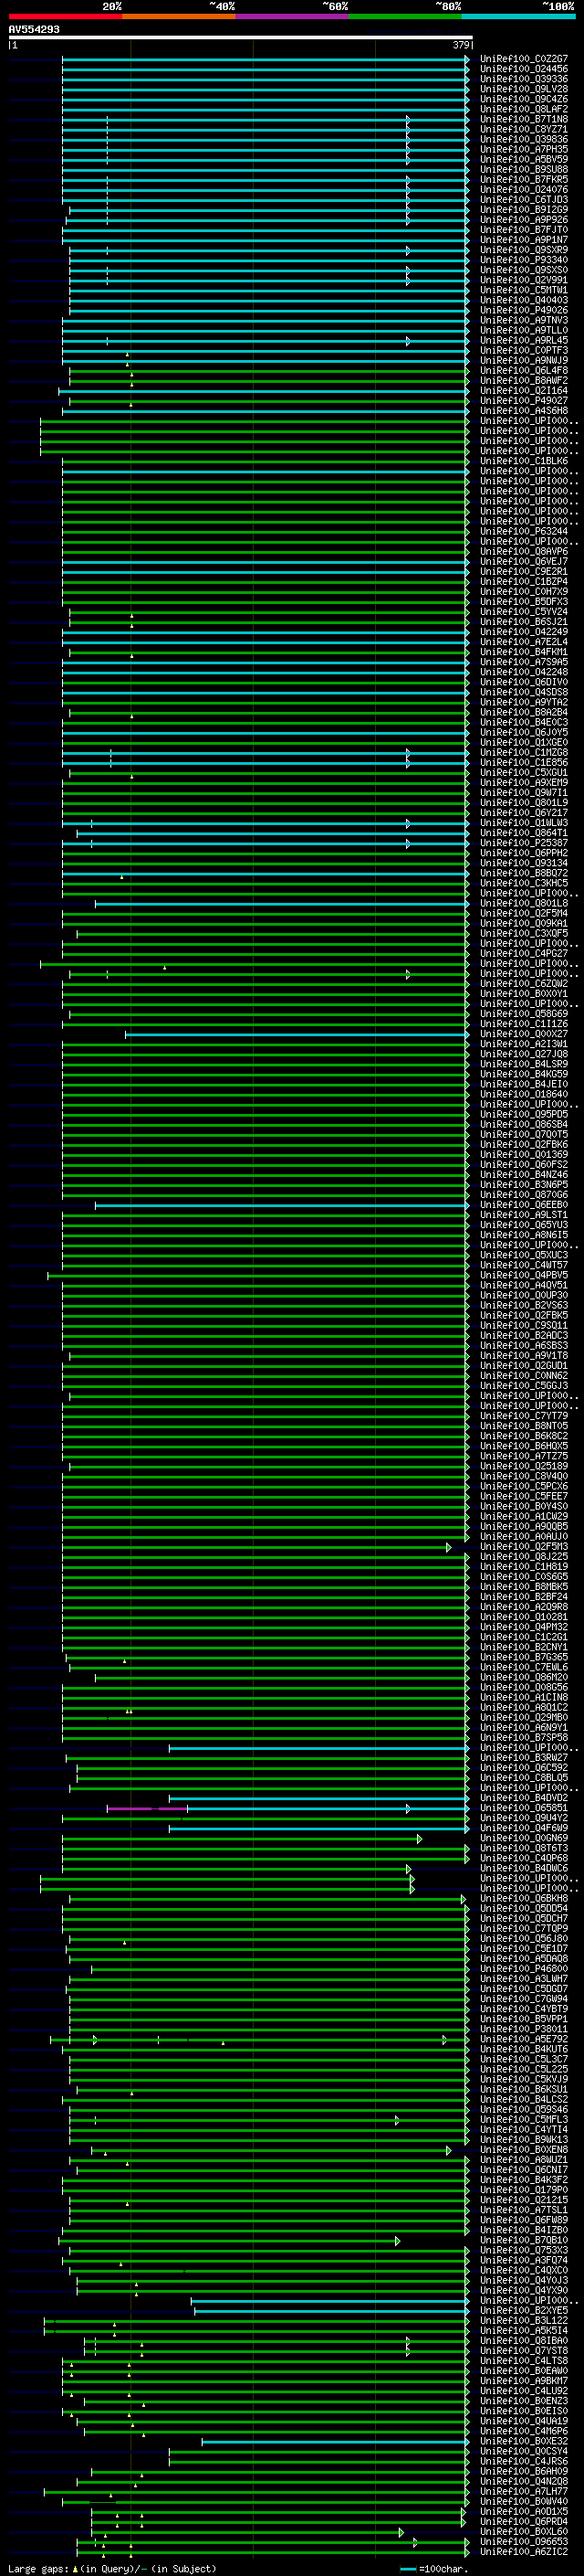
Task: Select the UniRef100_P49026 label
Action: [524, 310]
